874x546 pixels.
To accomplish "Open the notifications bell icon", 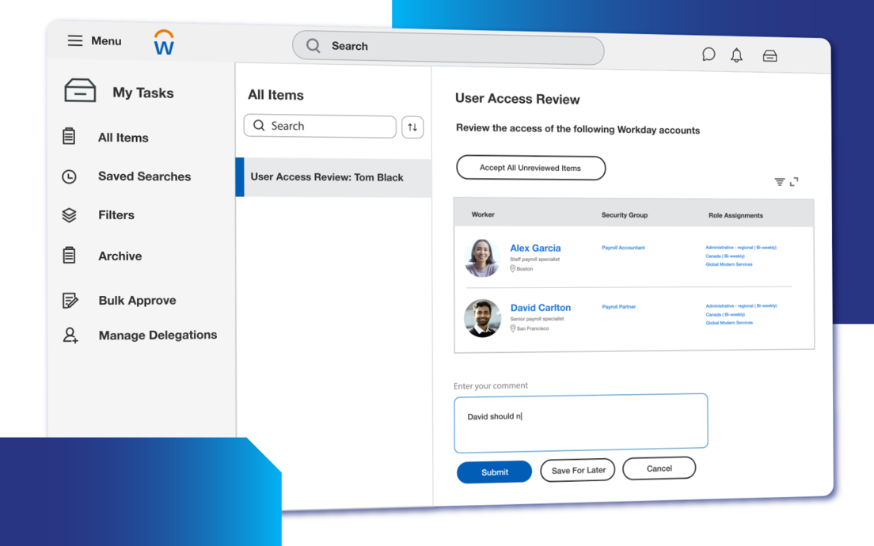I will (736, 55).
